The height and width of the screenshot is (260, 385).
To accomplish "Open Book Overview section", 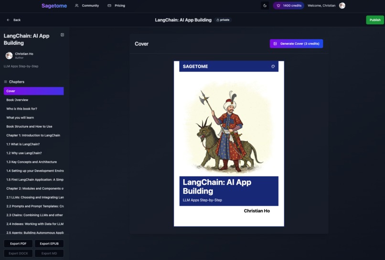I will point(33,100).
